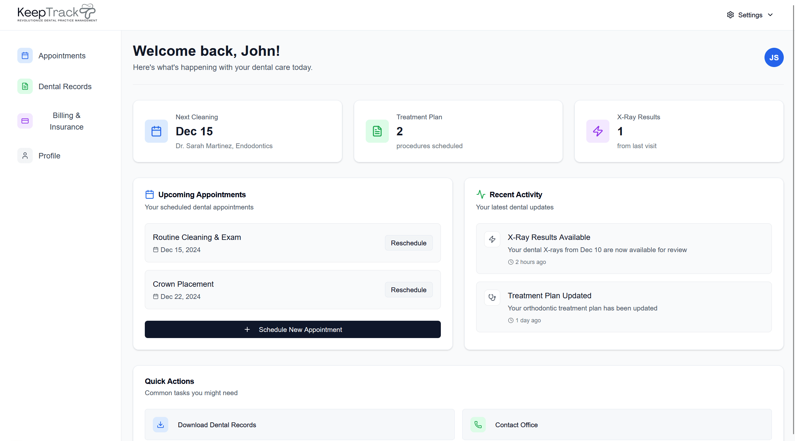This screenshot has width=795, height=441.
Task: Open the Settings dropdown menu
Action: click(x=750, y=15)
